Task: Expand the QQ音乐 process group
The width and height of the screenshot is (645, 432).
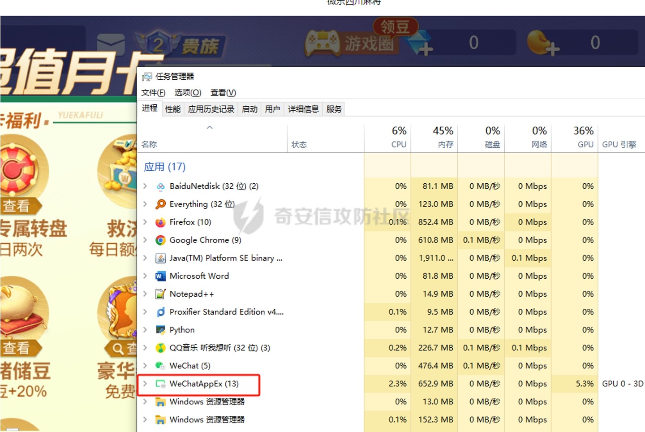Action: tap(145, 347)
